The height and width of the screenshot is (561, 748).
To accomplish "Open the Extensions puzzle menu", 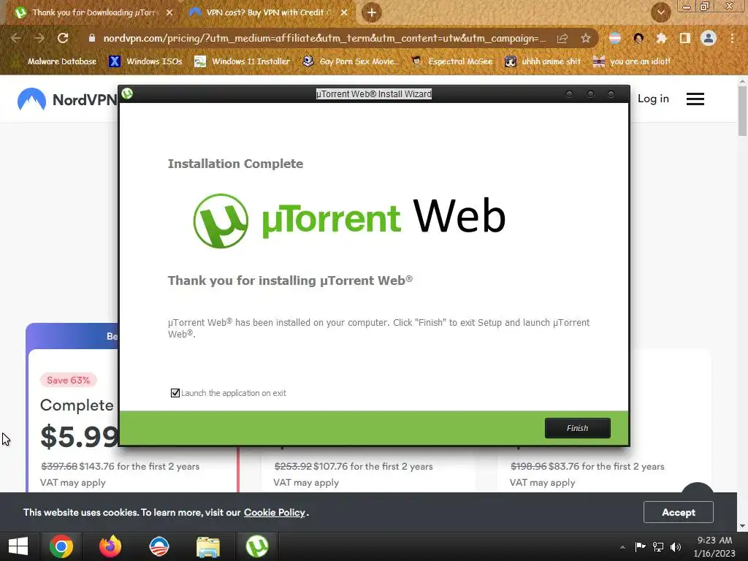I will click(x=661, y=38).
